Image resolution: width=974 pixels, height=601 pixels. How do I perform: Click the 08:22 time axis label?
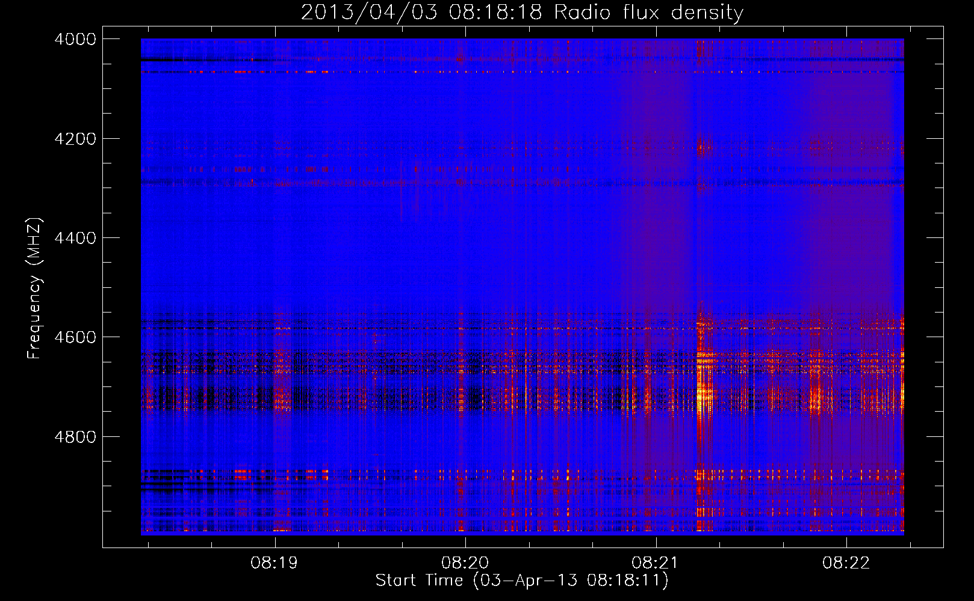coord(846,563)
